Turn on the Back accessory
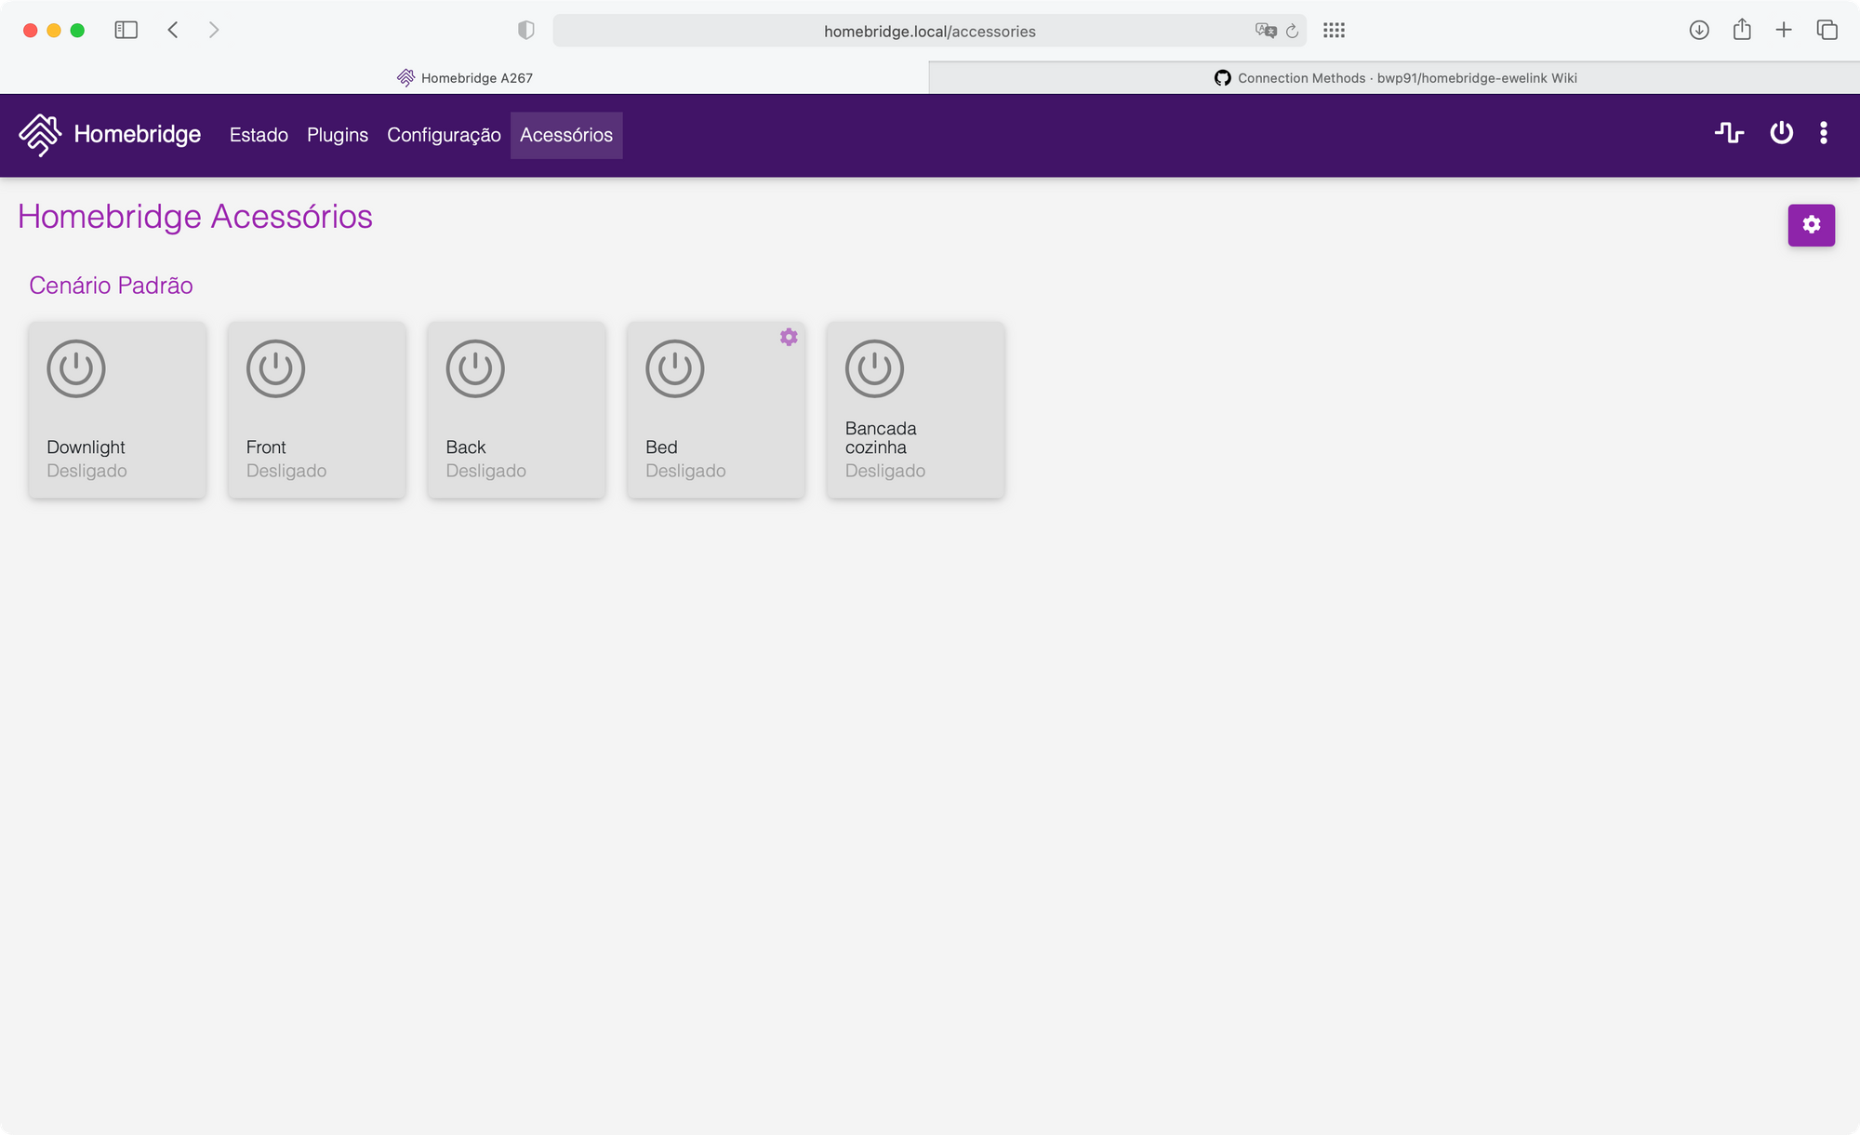1860x1135 pixels. pos(475,368)
